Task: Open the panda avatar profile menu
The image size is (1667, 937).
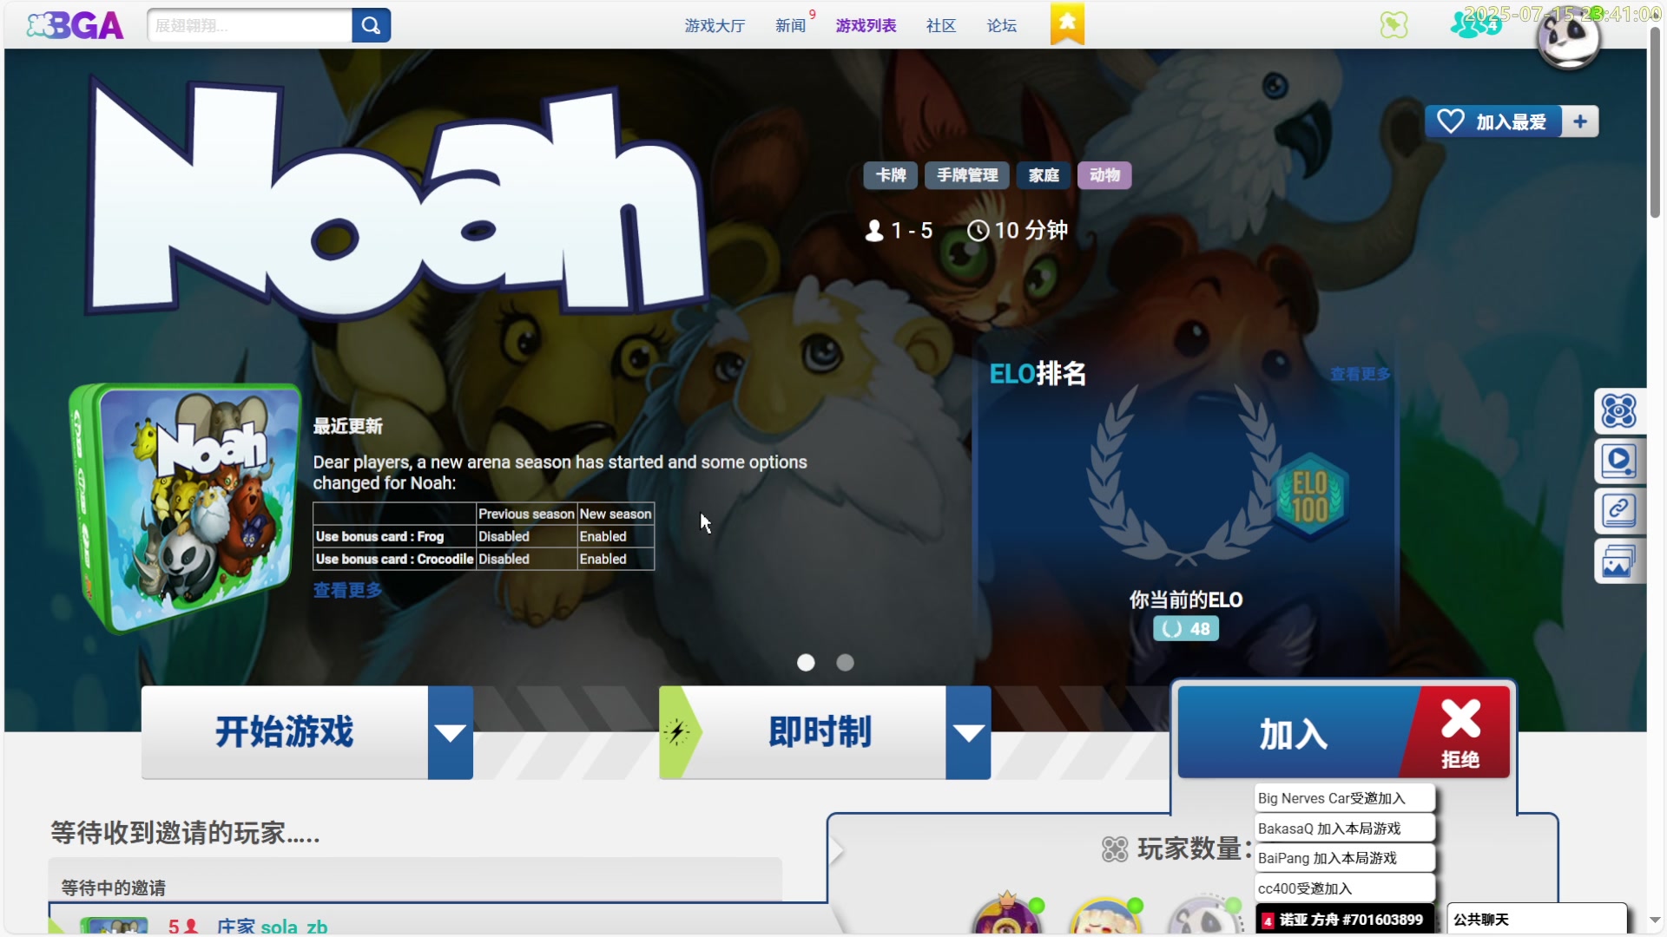Action: [x=1568, y=38]
